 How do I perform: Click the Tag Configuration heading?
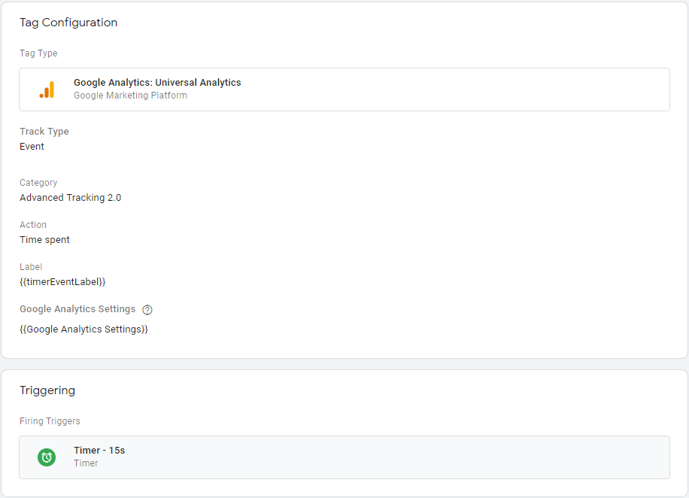coord(68,23)
